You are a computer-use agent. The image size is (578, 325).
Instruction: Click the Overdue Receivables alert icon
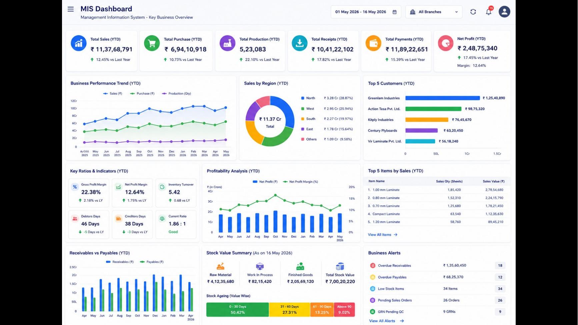point(373,266)
